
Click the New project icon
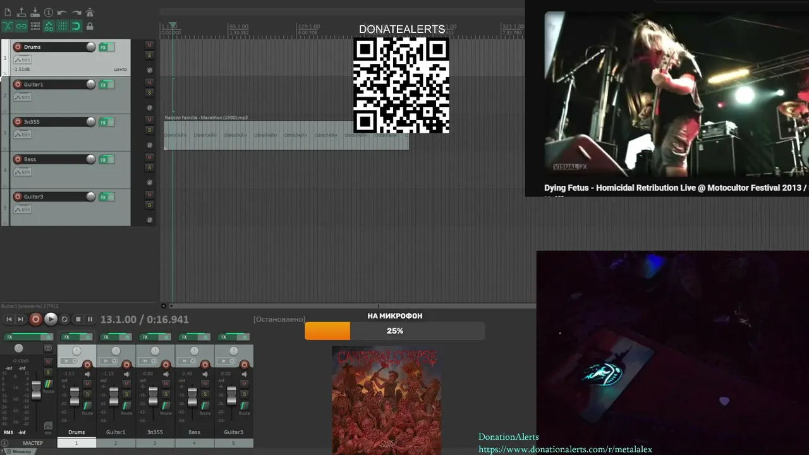point(8,13)
